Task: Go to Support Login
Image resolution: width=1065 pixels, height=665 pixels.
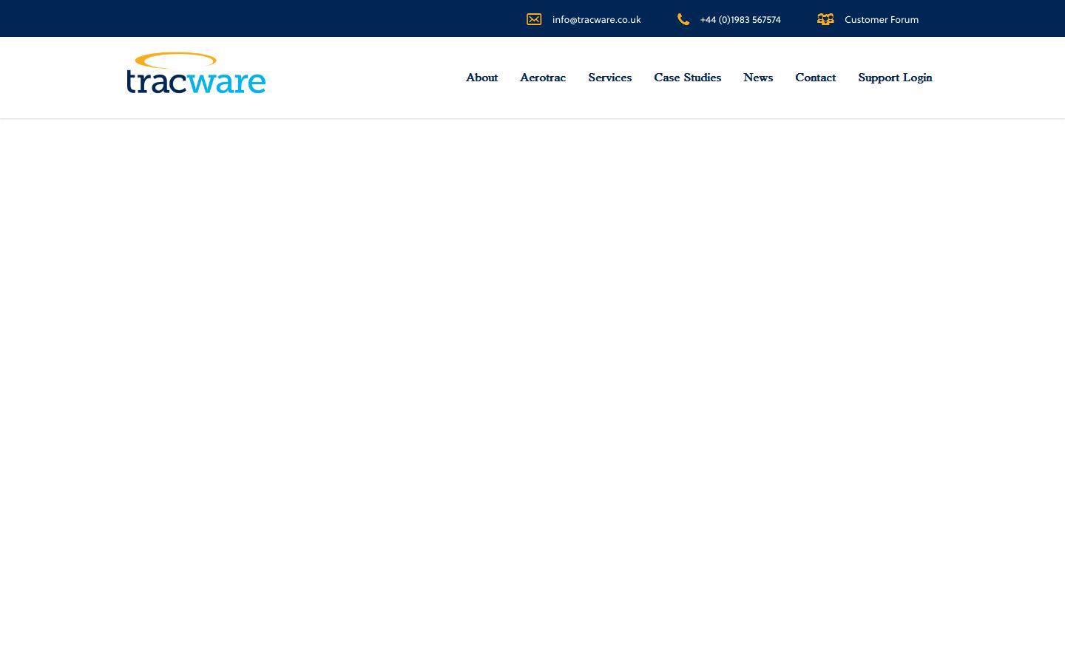Action: (x=895, y=78)
